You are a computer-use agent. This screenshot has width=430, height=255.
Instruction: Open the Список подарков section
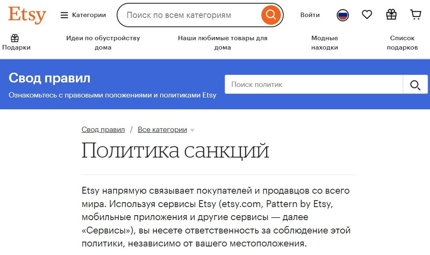tap(402, 43)
